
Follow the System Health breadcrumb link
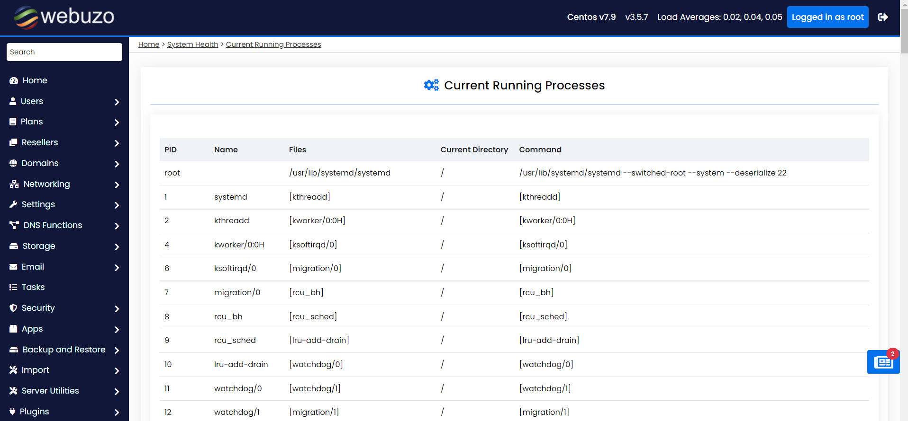coord(192,44)
